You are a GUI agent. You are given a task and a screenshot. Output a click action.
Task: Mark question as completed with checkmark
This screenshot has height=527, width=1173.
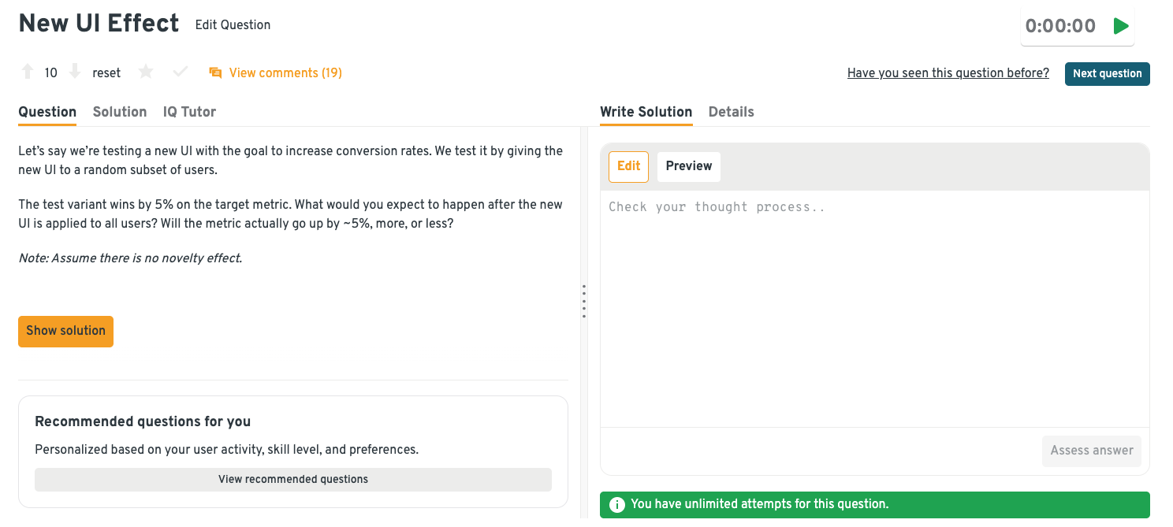tap(181, 72)
